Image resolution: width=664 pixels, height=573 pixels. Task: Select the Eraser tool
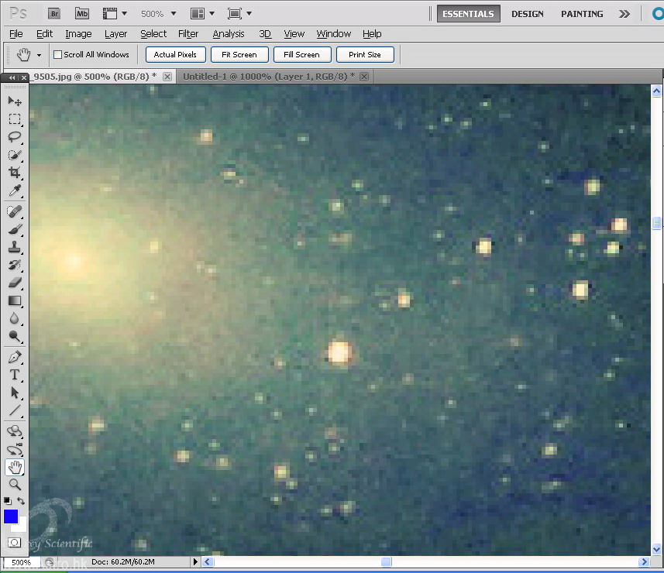(15, 283)
